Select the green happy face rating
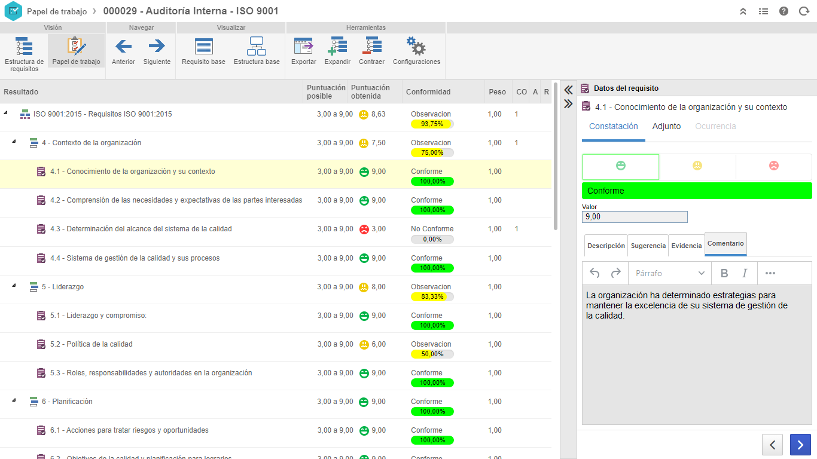The height and width of the screenshot is (459, 817). click(x=621, y=167)
